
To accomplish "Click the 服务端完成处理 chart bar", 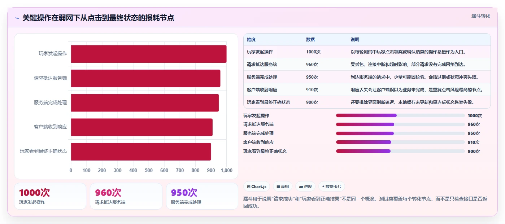I will tap(145, 103).
